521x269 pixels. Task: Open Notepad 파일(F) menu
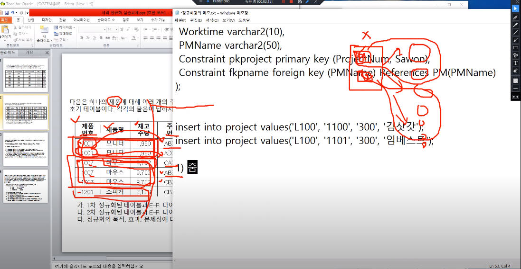point(180,20)
